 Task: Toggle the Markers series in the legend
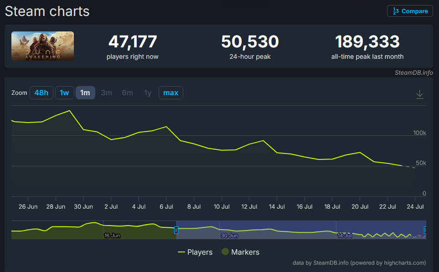tap(241, 252)
